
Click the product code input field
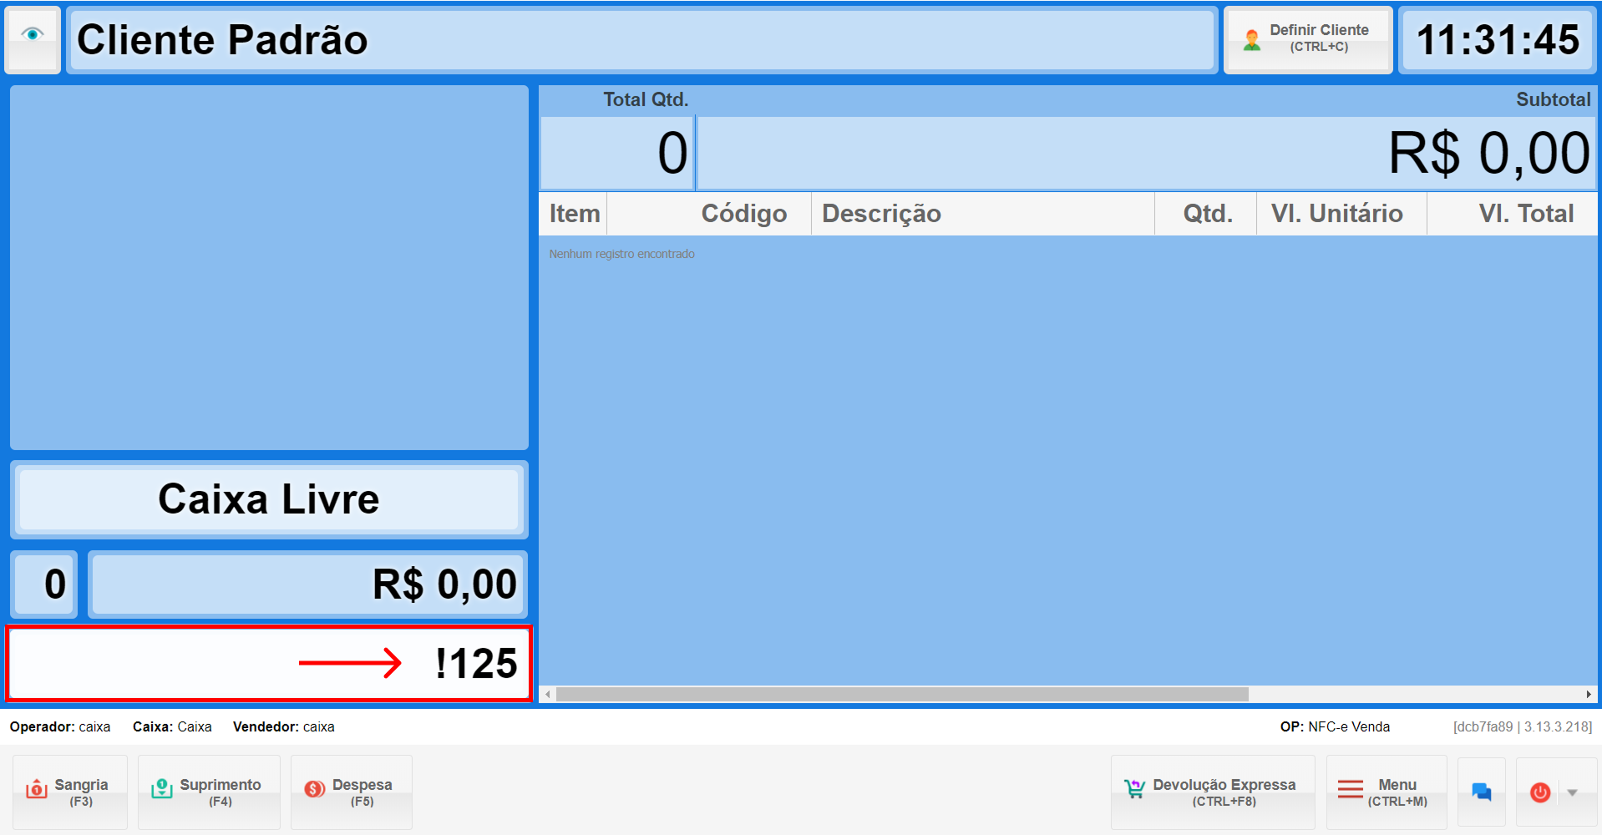tap(269, 664)
